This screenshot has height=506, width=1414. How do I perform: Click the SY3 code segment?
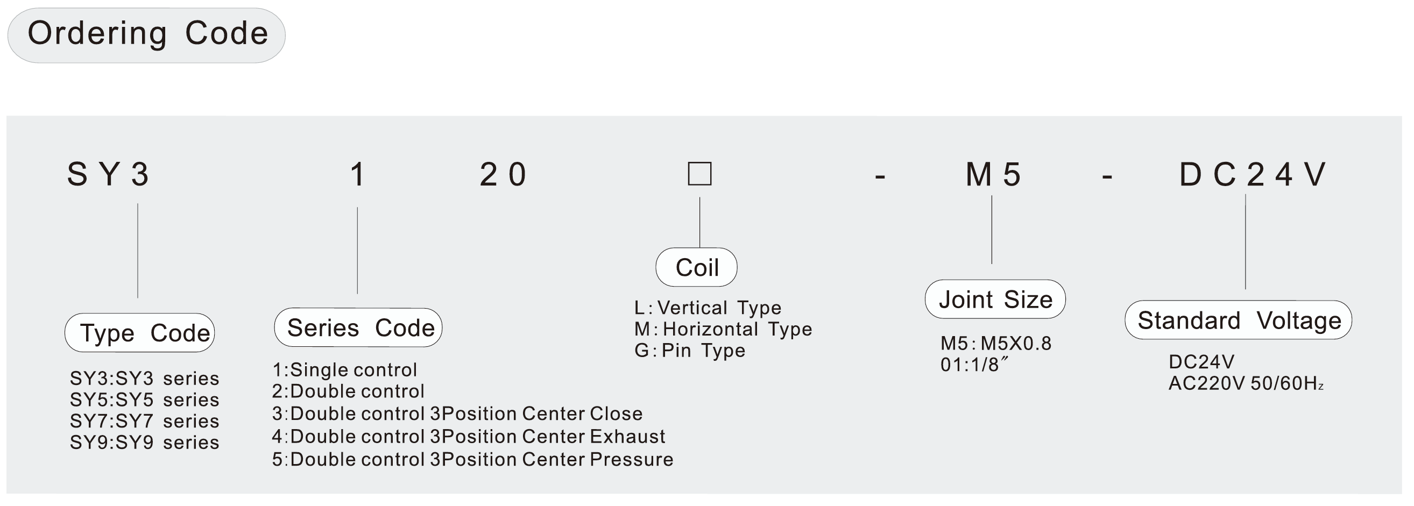pyautogui.click(x=108, y=175)
